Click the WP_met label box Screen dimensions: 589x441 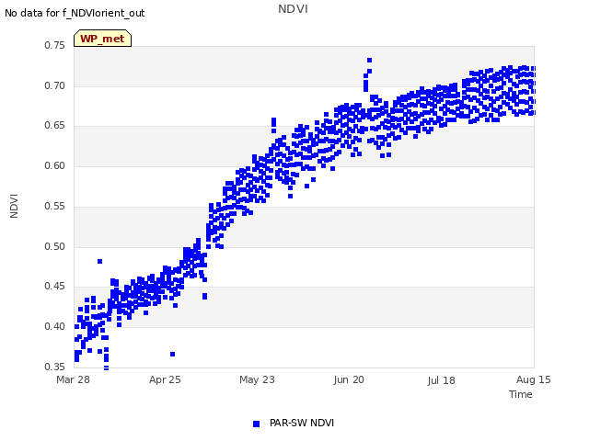click(102, 39)
